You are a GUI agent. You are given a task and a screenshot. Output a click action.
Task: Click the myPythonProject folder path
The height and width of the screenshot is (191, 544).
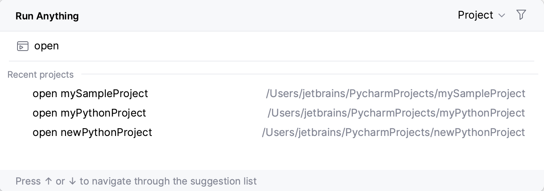point(396,113)
